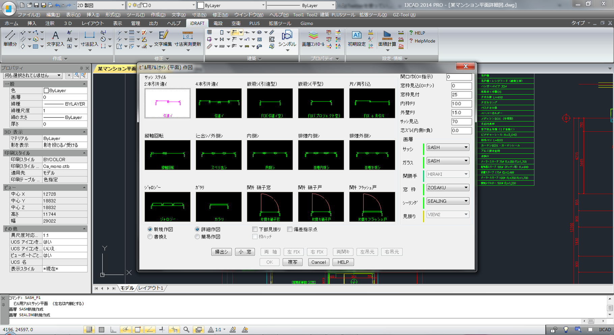This screenshot has width=614, height=335.
Task: Click the Open folder icon in quick toolbar
Action: [x=29, y=5]
